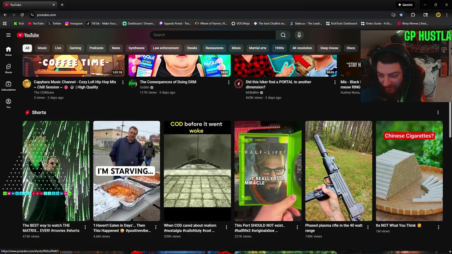Viewport: 452px width, 254px height.
Task: Open new browser tab
Action: click(x=62, y=5)
